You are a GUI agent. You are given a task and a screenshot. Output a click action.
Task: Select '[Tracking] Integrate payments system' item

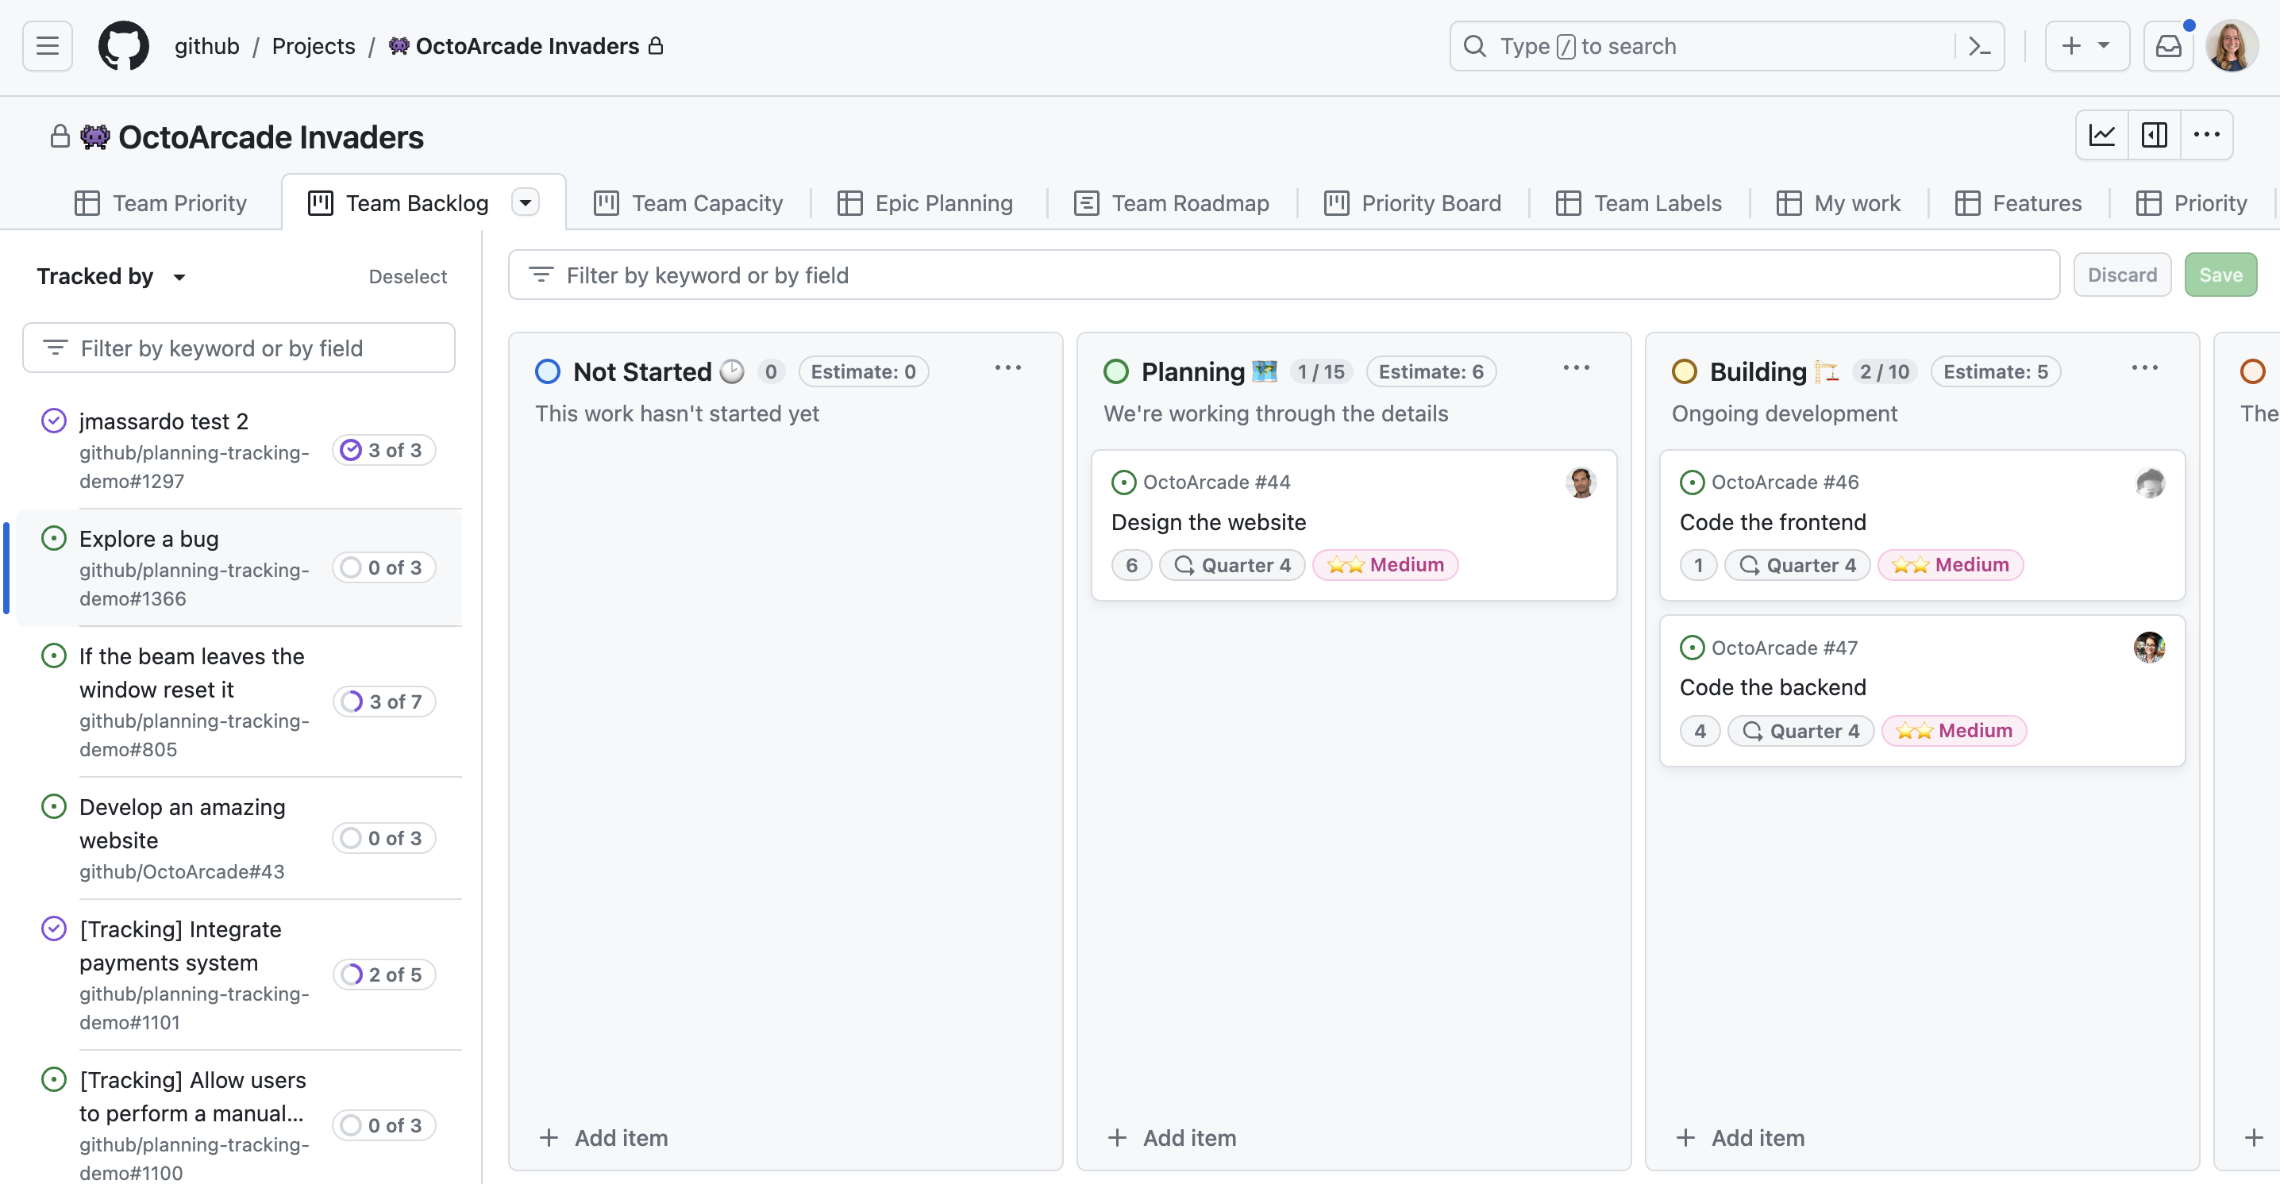click(x=179, y=946)
